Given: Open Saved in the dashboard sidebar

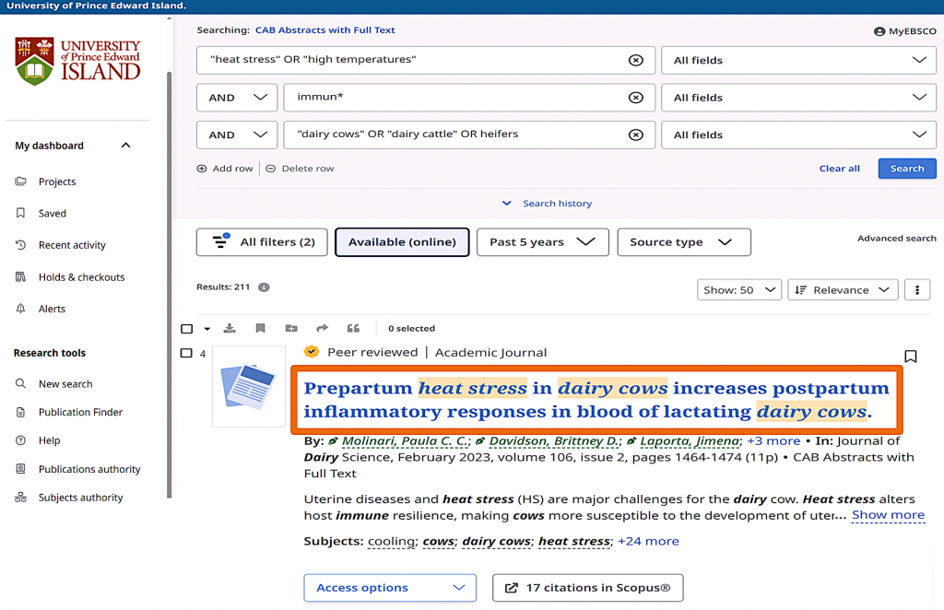Looking at the screenshot, I should (x=53, y=213).
